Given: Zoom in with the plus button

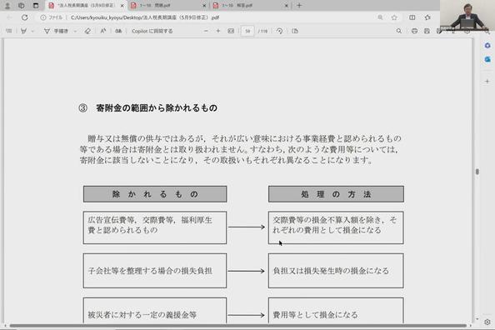Looking at the screenshot, I should click(x=218, y=31).
